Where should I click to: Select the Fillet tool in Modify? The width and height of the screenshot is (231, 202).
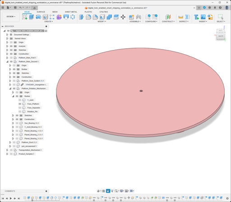(88, 17)
